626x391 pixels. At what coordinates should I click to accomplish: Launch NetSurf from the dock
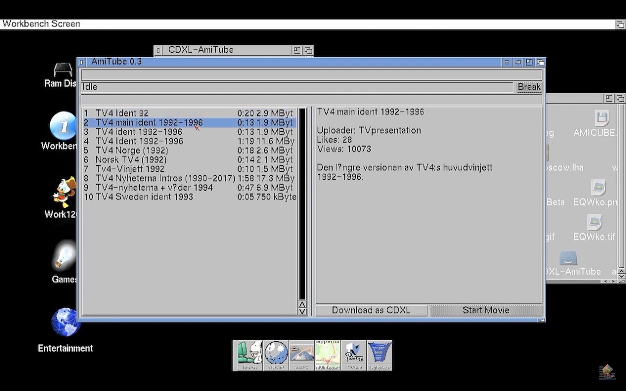click(x=276, y=355)
